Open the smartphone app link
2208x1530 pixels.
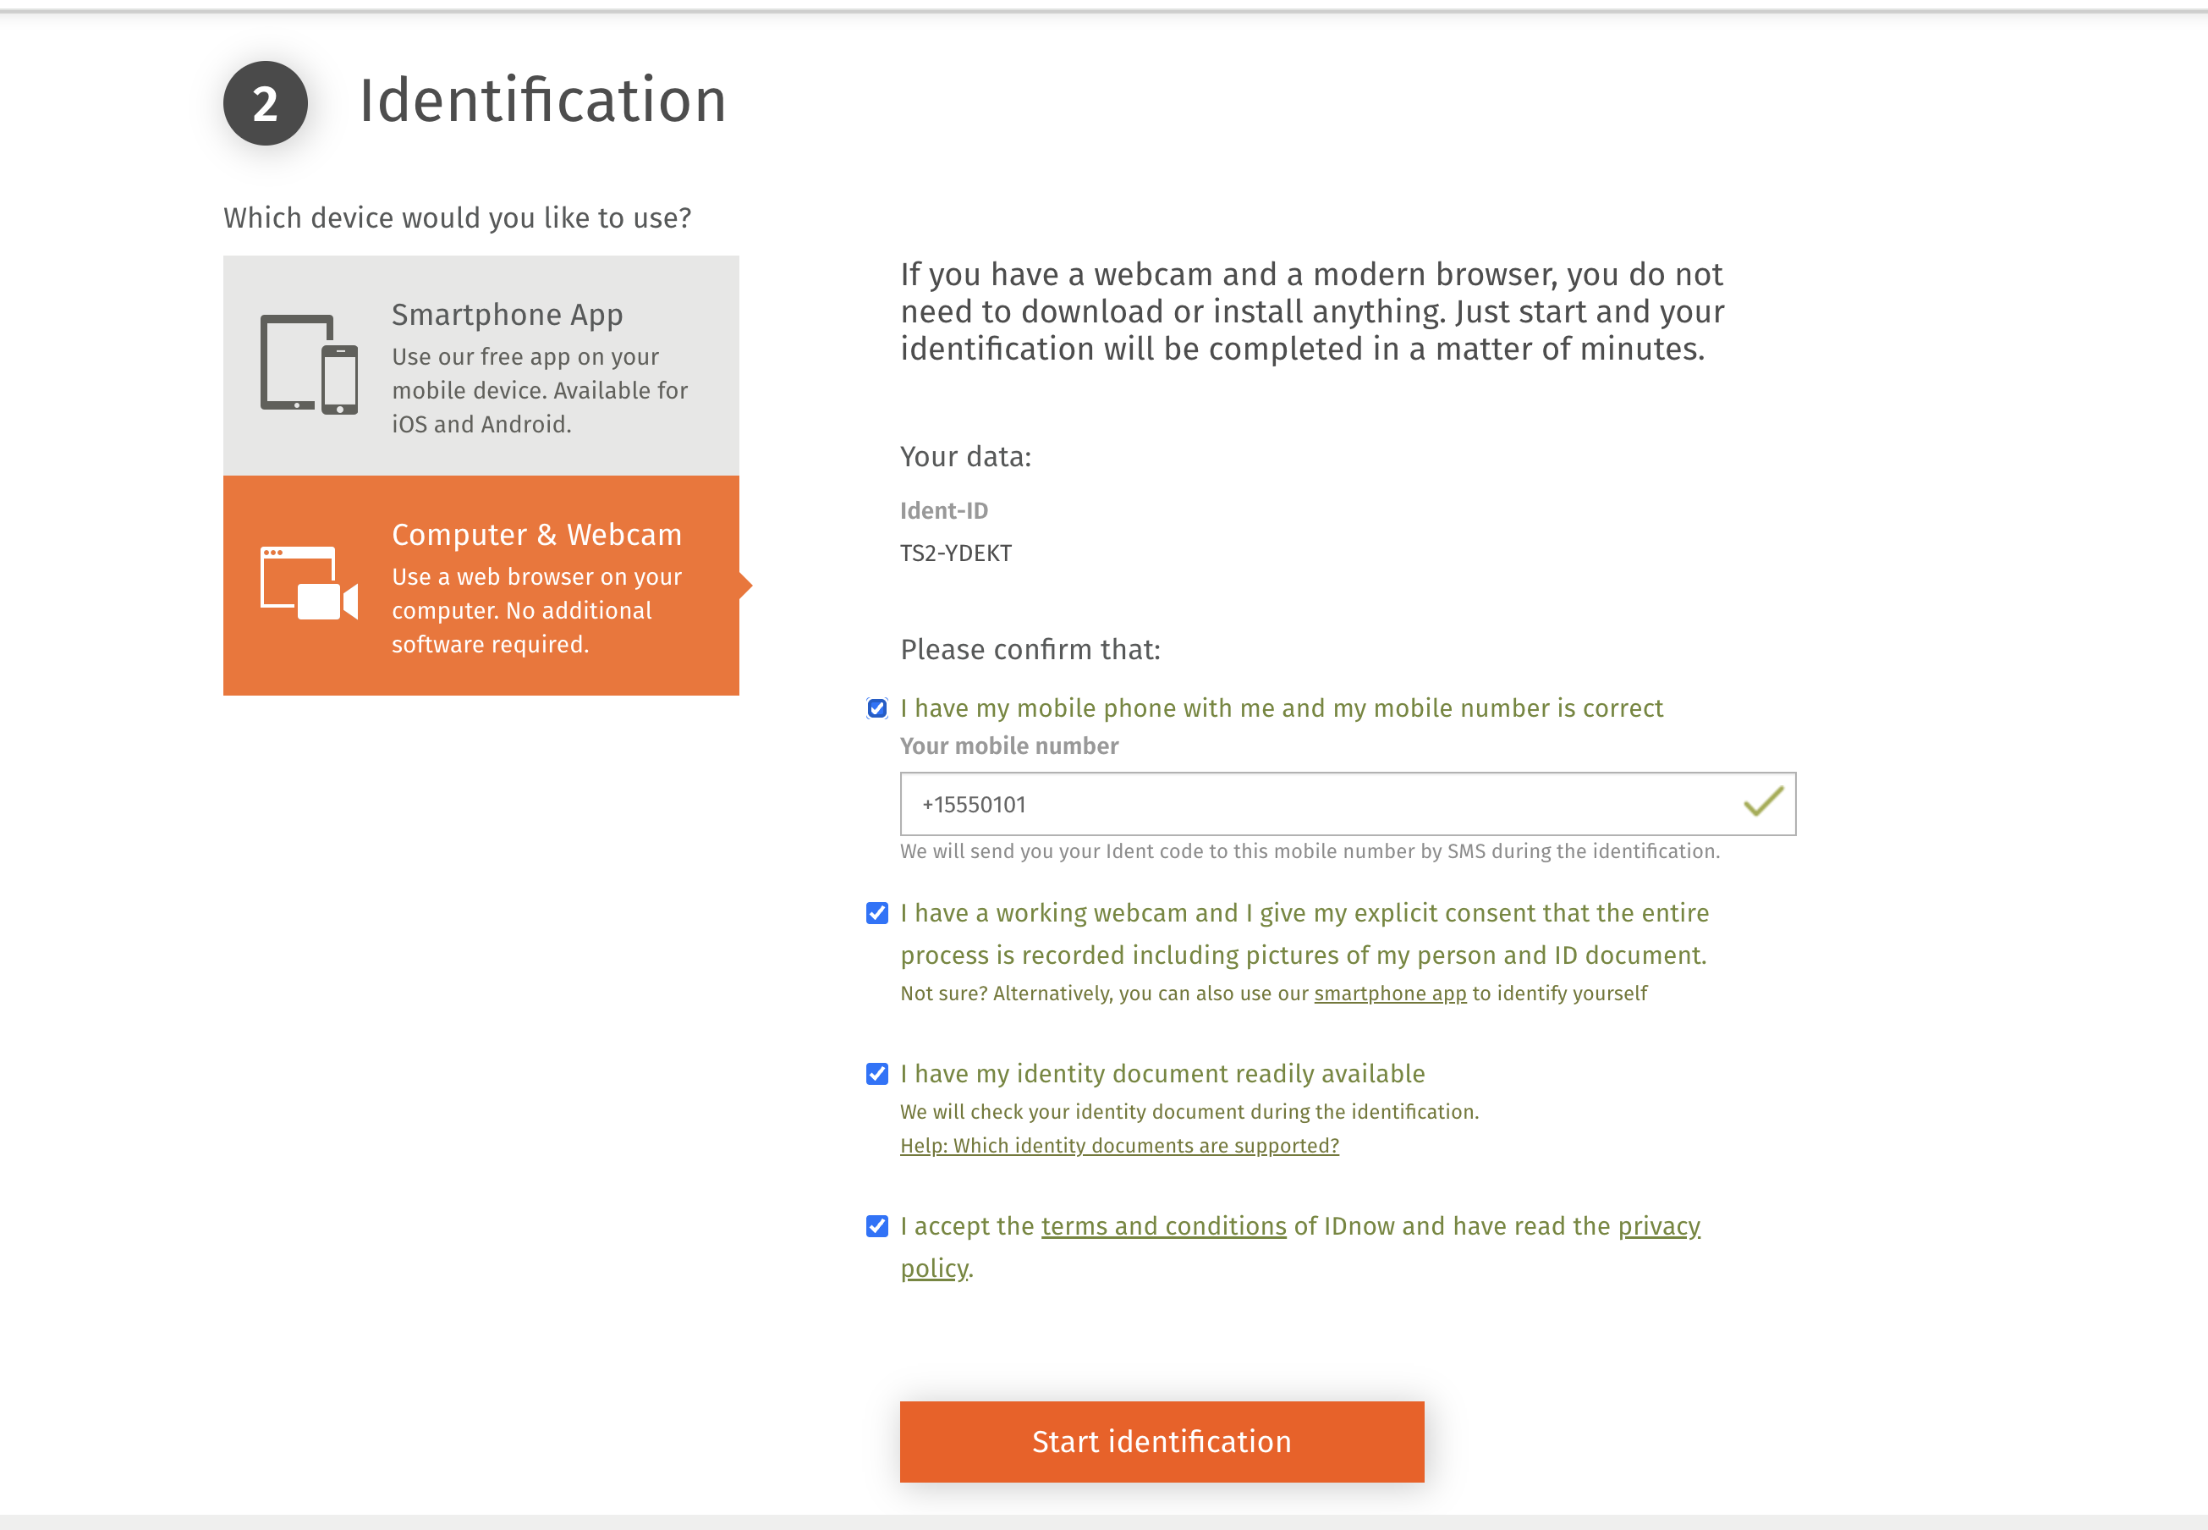click(1390, 993)
